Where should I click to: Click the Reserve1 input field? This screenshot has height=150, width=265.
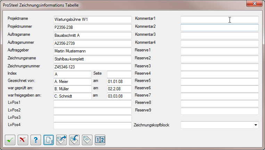220,51
